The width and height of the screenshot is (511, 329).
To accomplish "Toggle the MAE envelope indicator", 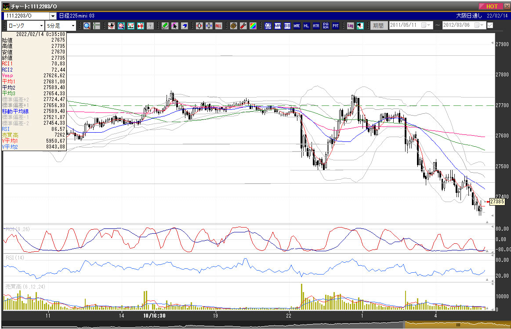I will tap(297, 26).
